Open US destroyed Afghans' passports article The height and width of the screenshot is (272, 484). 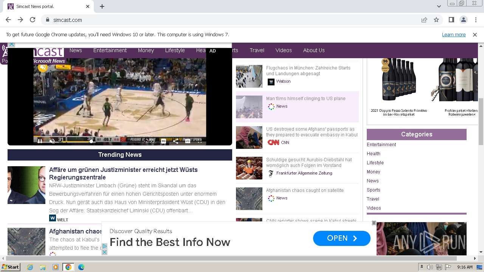pos(312,132)
